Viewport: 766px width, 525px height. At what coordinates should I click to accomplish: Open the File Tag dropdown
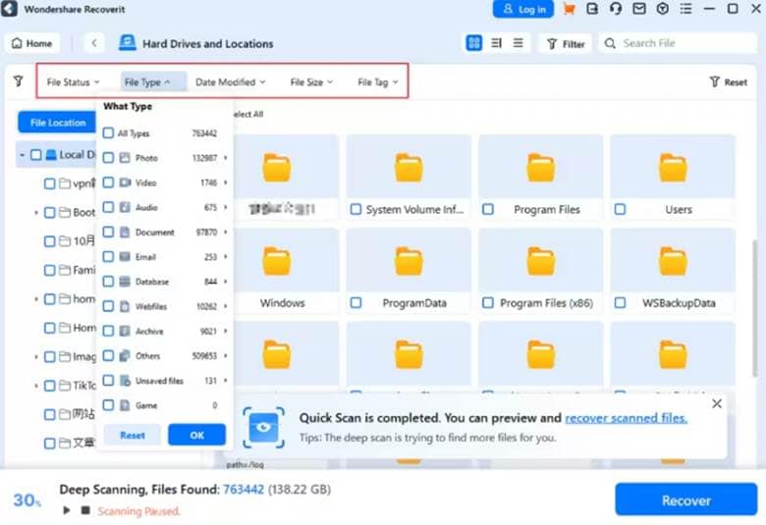click(x=378, y=82)
